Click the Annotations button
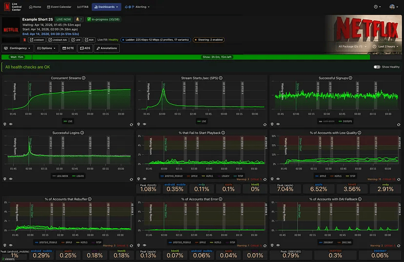Screen dimensions: 404x262 pyautogui.click(x=106, y=48)
